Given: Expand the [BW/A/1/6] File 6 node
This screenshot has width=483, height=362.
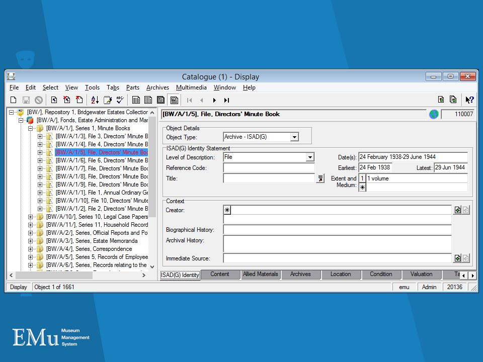Looking at the screenshot, I should [40, 160].
